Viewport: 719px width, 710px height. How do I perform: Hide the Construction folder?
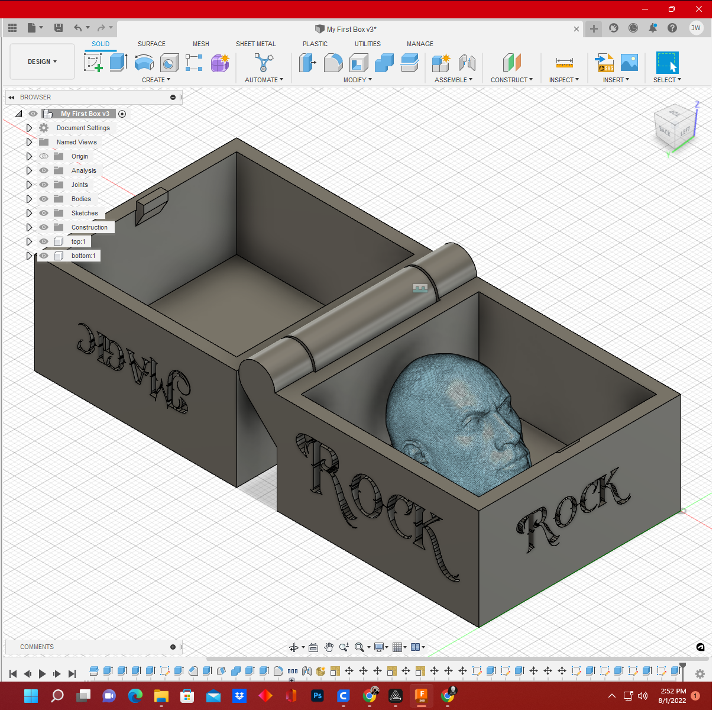(44, 227)
